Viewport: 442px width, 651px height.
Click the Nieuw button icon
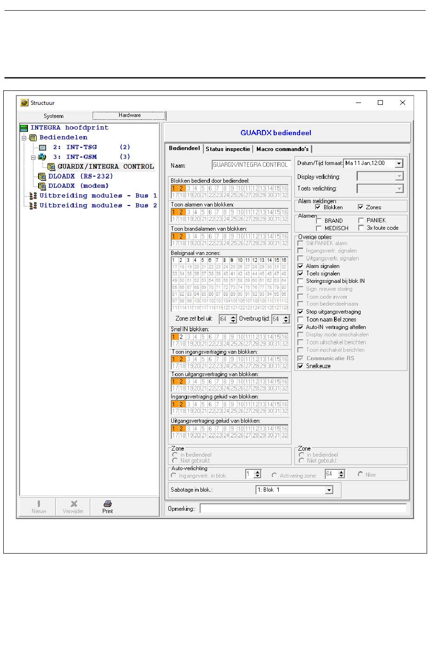[39, 504]
